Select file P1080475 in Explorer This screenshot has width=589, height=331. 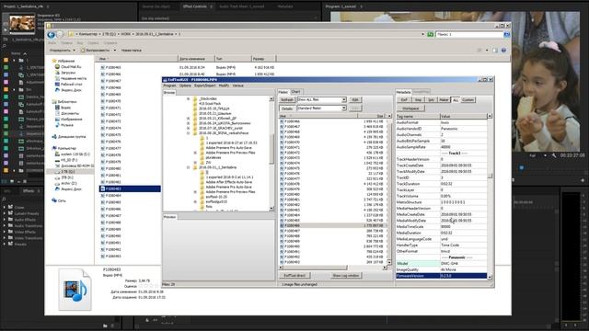(x=110, y=135)
